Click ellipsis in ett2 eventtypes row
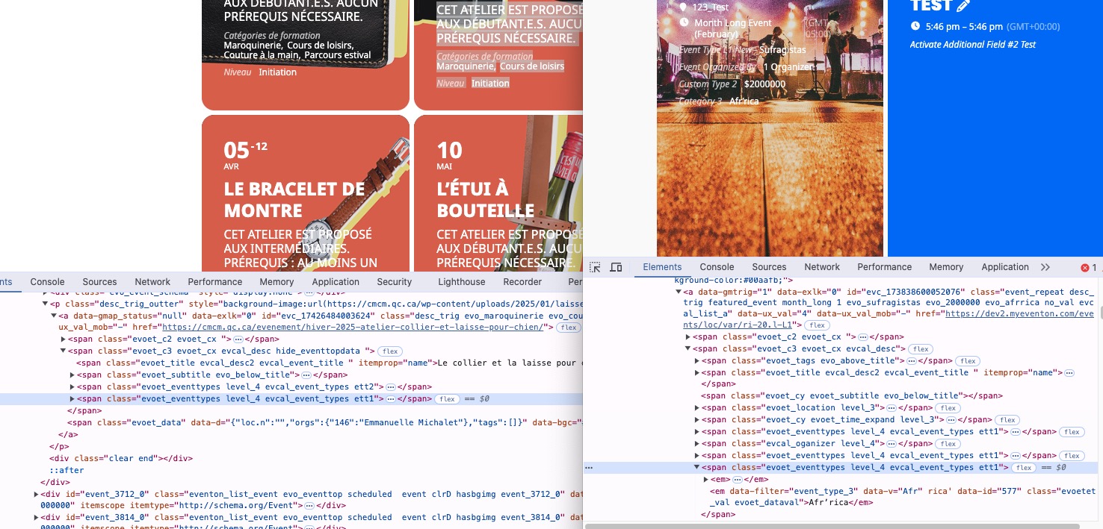Viewport: 1103px width, 529px height. click(x=390, y=387)
